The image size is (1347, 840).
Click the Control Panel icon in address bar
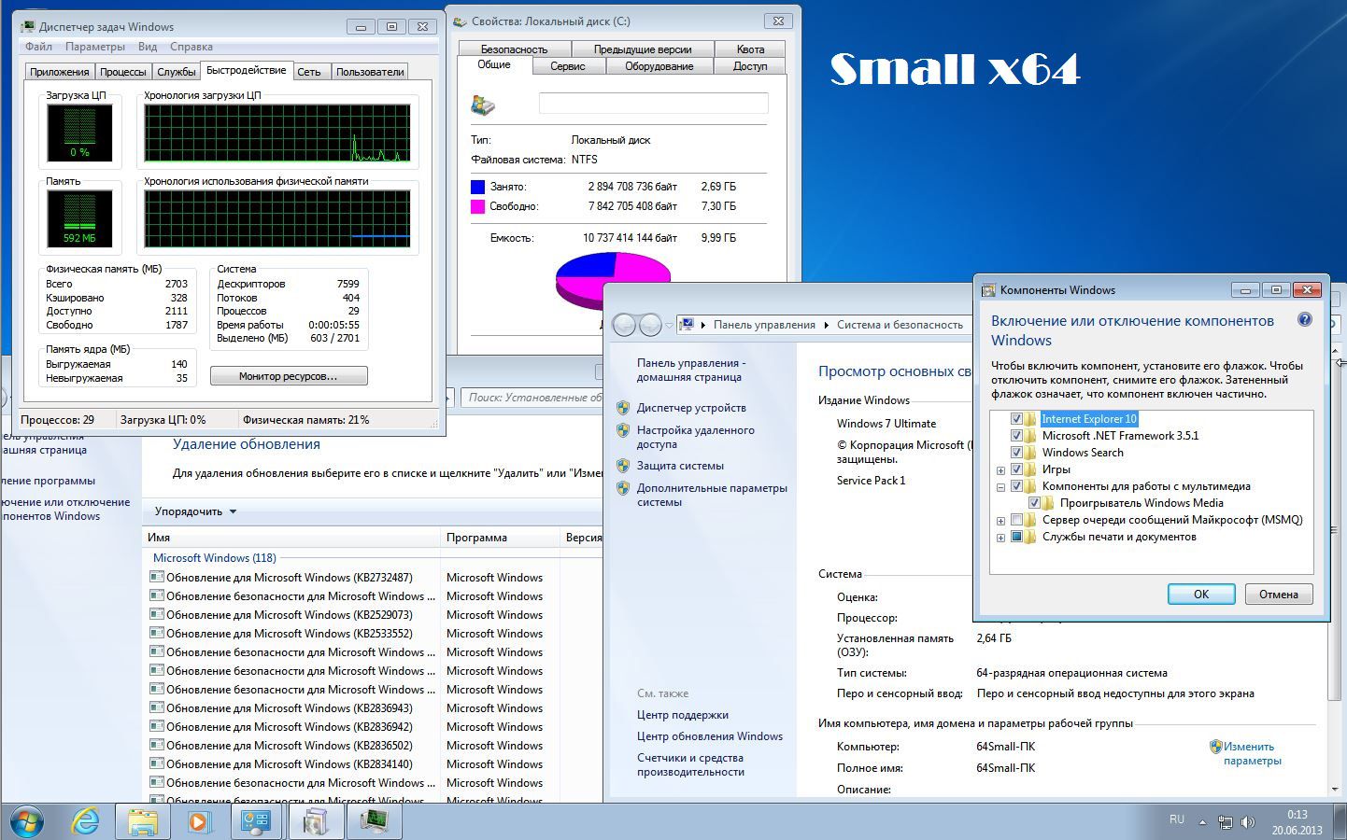[x=688, y=325]
